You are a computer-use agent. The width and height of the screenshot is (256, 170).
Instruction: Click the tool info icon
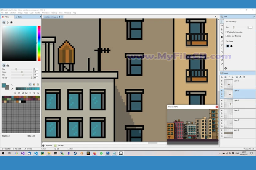tap(225, 68)
